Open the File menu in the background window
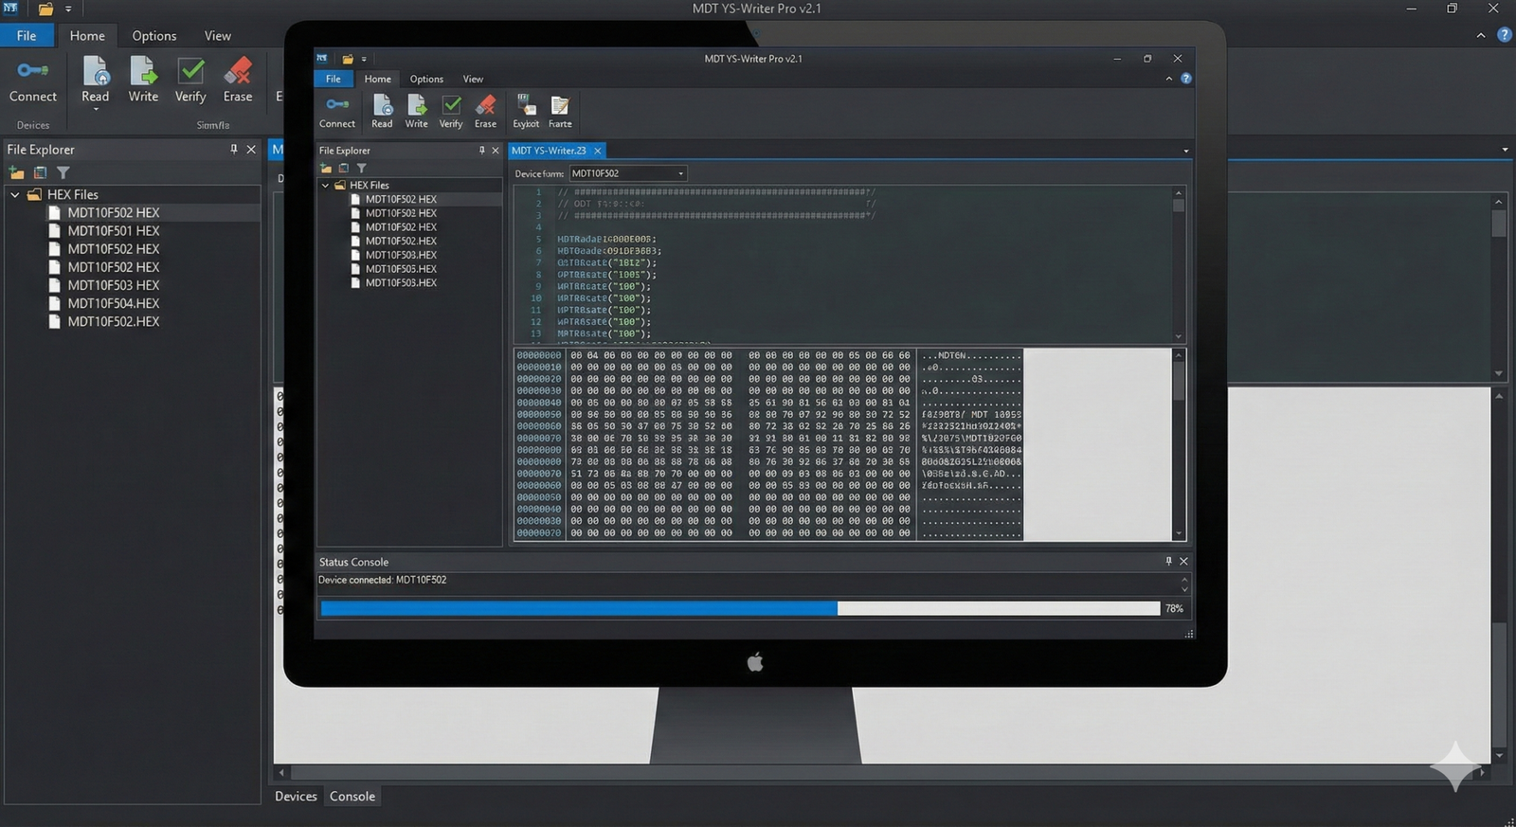The height and width of the screenshot is (827, 1516). point(27,35)
